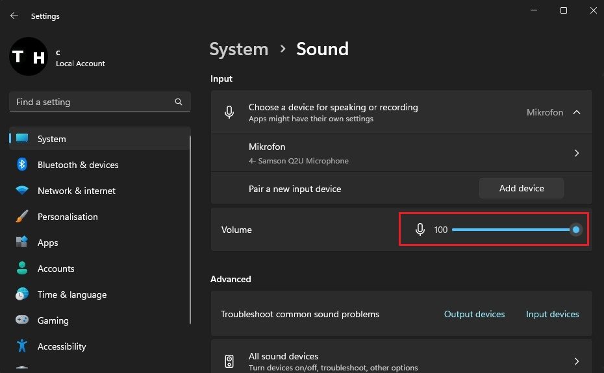Open the Apps settings section
This screenshot has height=373, width=604.
[x=47, y=243]
